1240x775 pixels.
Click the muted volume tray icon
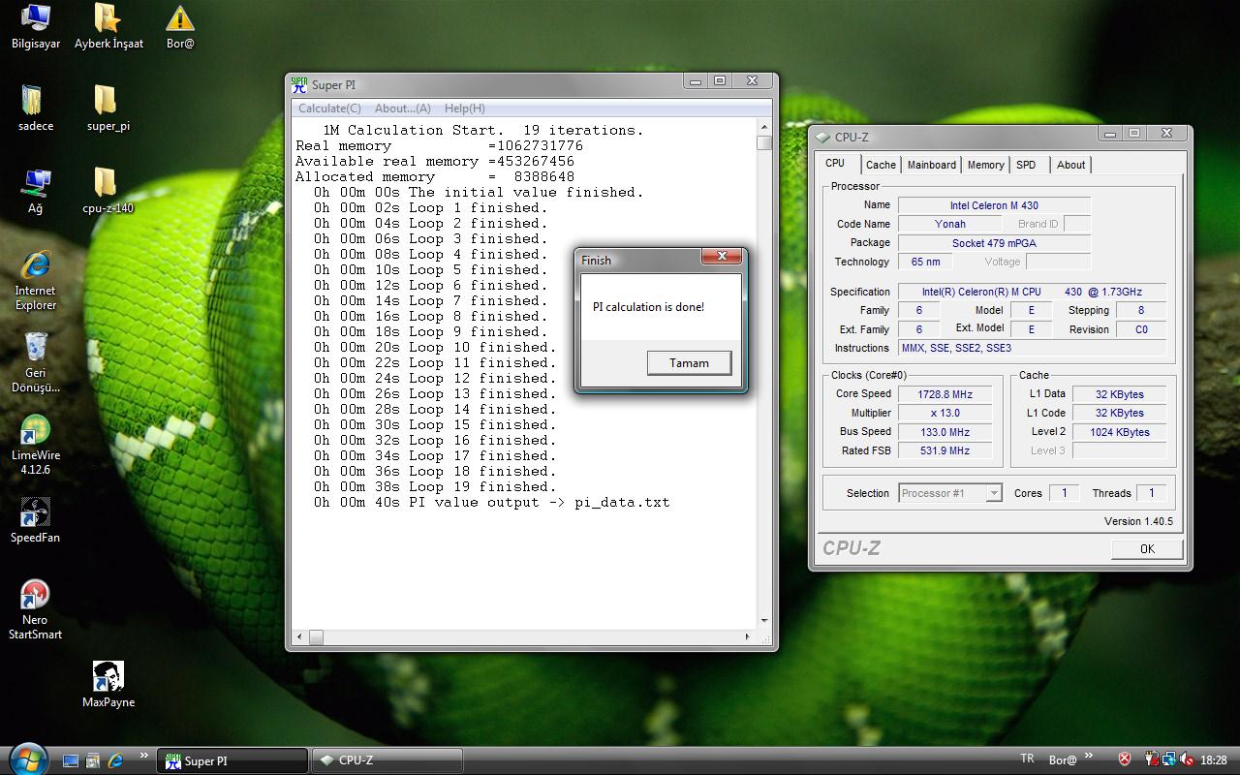tap(1187, 760)
